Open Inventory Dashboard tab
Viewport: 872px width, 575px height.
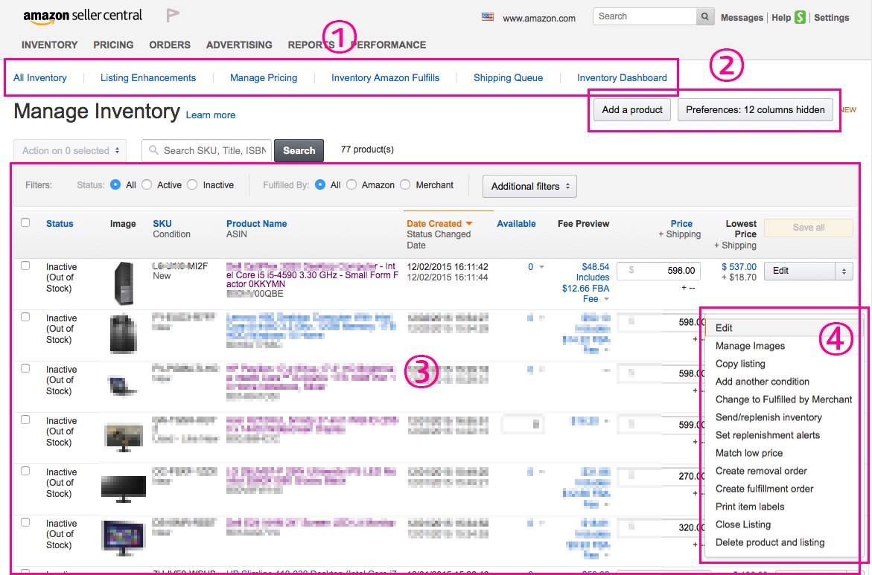(x=622, y=78)
